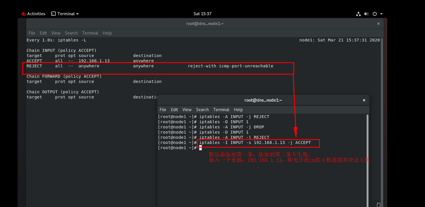Expand the system menu arrow
Viewport: 425px width, 207px height.
click(381, 14)
